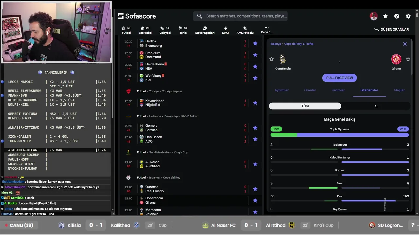Click the Al Nassr FC ticker crest
This screenshot has height=235, width=419.
tap(205, 225)
